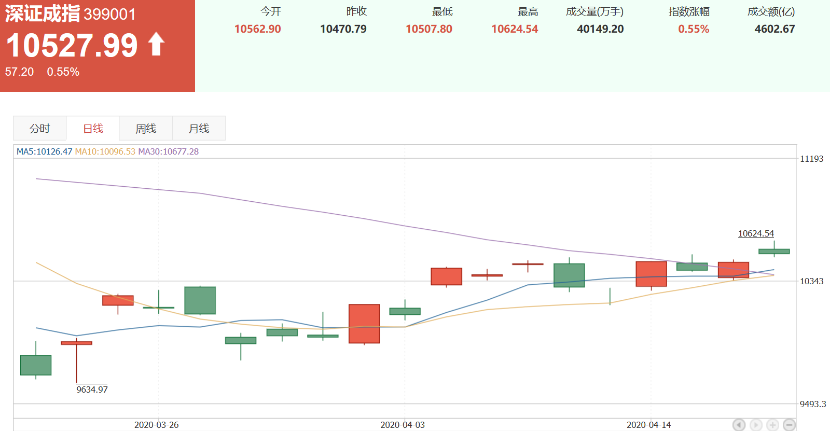The width and height of the screenshot is (830, 431).
Task: Click the scroll right arrow on chart
Action: point(756,425)
